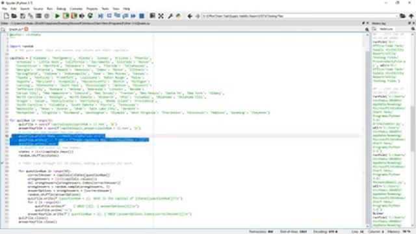This screenshot has width=416, height=234.
Task: Step out of the function (run until return)
Action: 125,16
